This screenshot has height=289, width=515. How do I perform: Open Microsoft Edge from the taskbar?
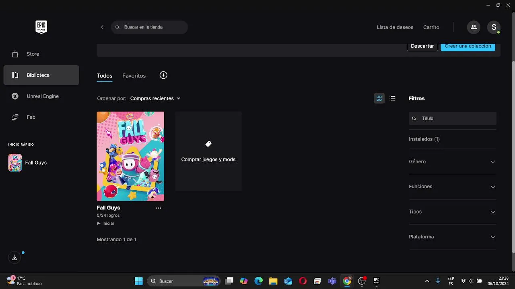click(259, 281)
